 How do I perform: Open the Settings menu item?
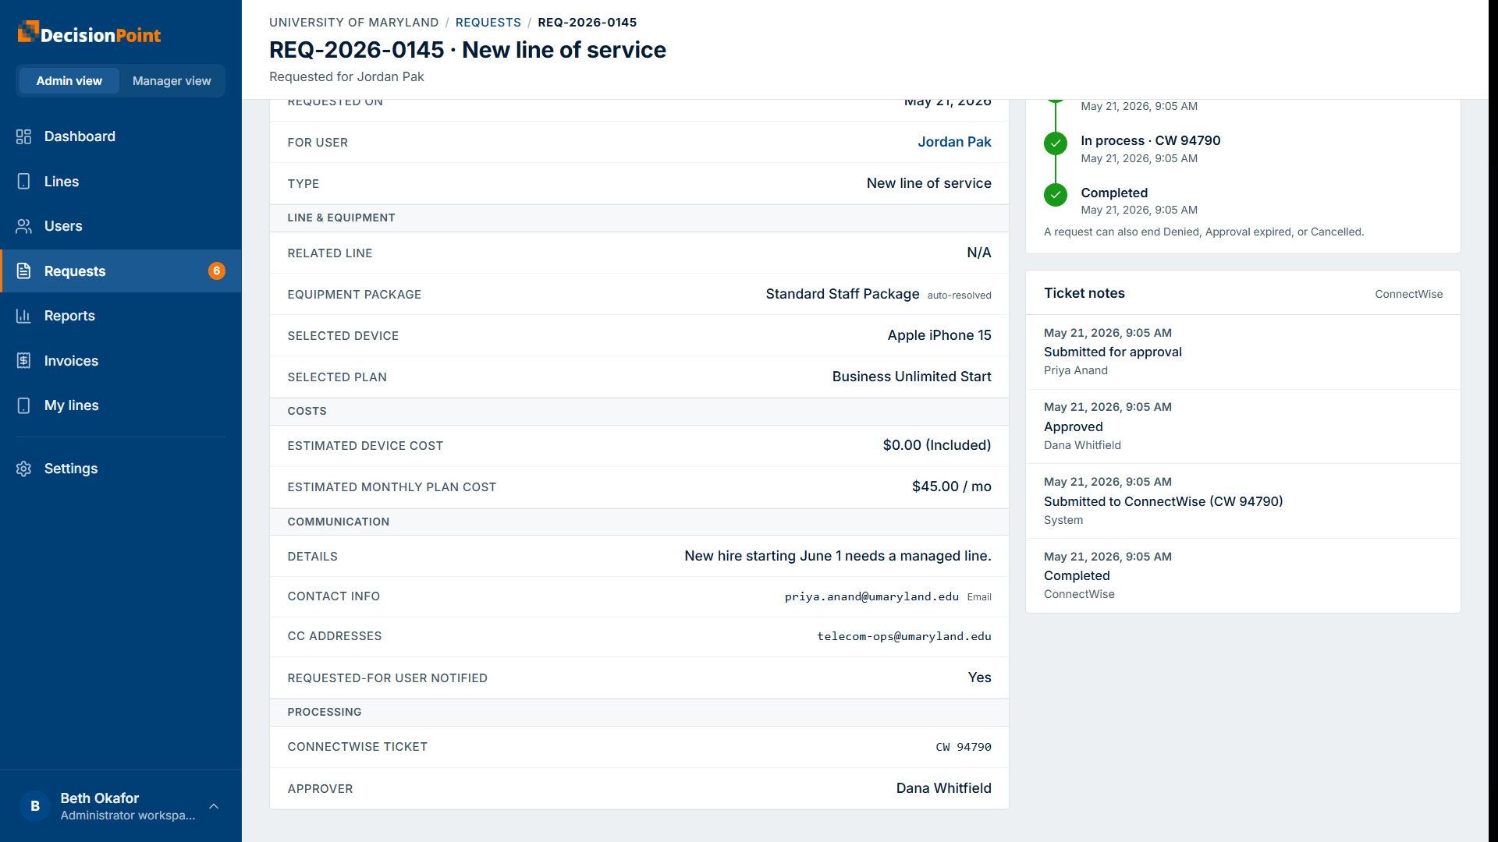pyautogui.click(x=121, y=469)
